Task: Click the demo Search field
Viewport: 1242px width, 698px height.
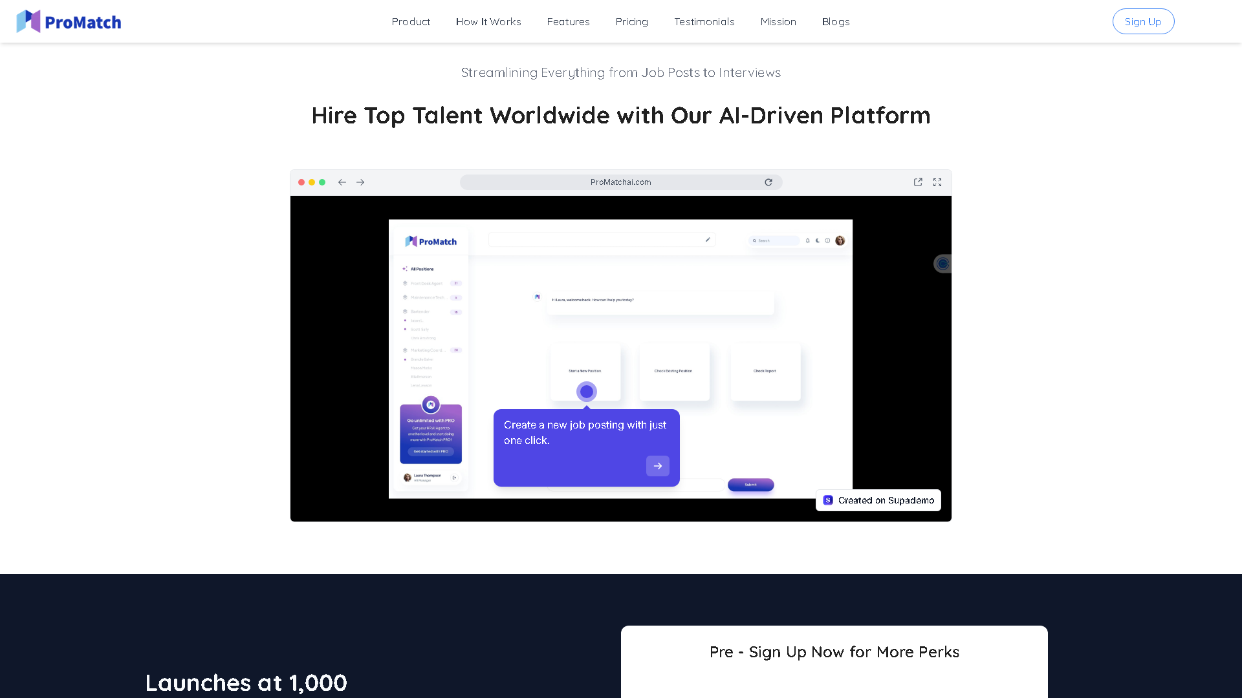Action: (775, 240)
